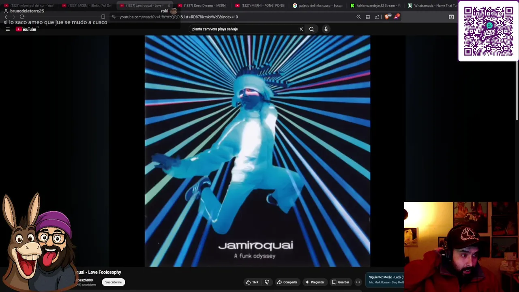Clear the YouTube search text with X
The height and width of the screenshot is (292, 519).
(301, 29)
